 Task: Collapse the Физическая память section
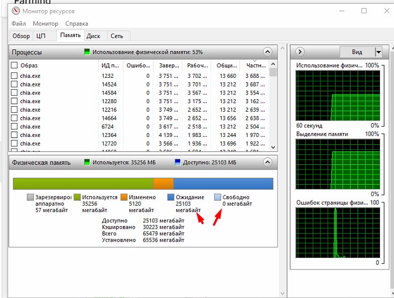coord(268,162)
